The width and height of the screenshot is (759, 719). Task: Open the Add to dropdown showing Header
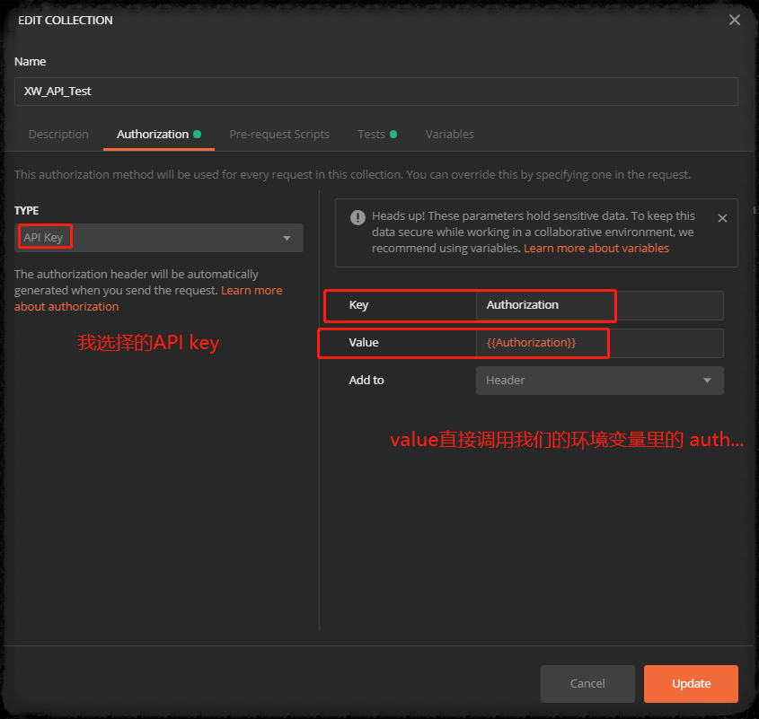click(599, 380)
